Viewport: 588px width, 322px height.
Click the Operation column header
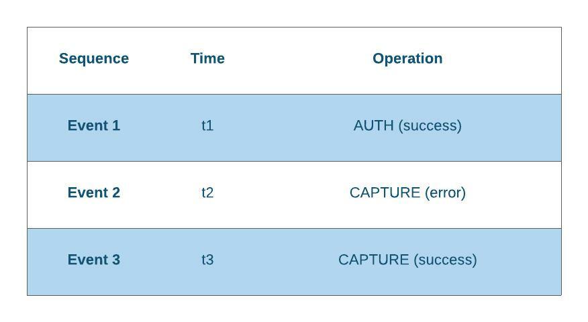point(407,58)
